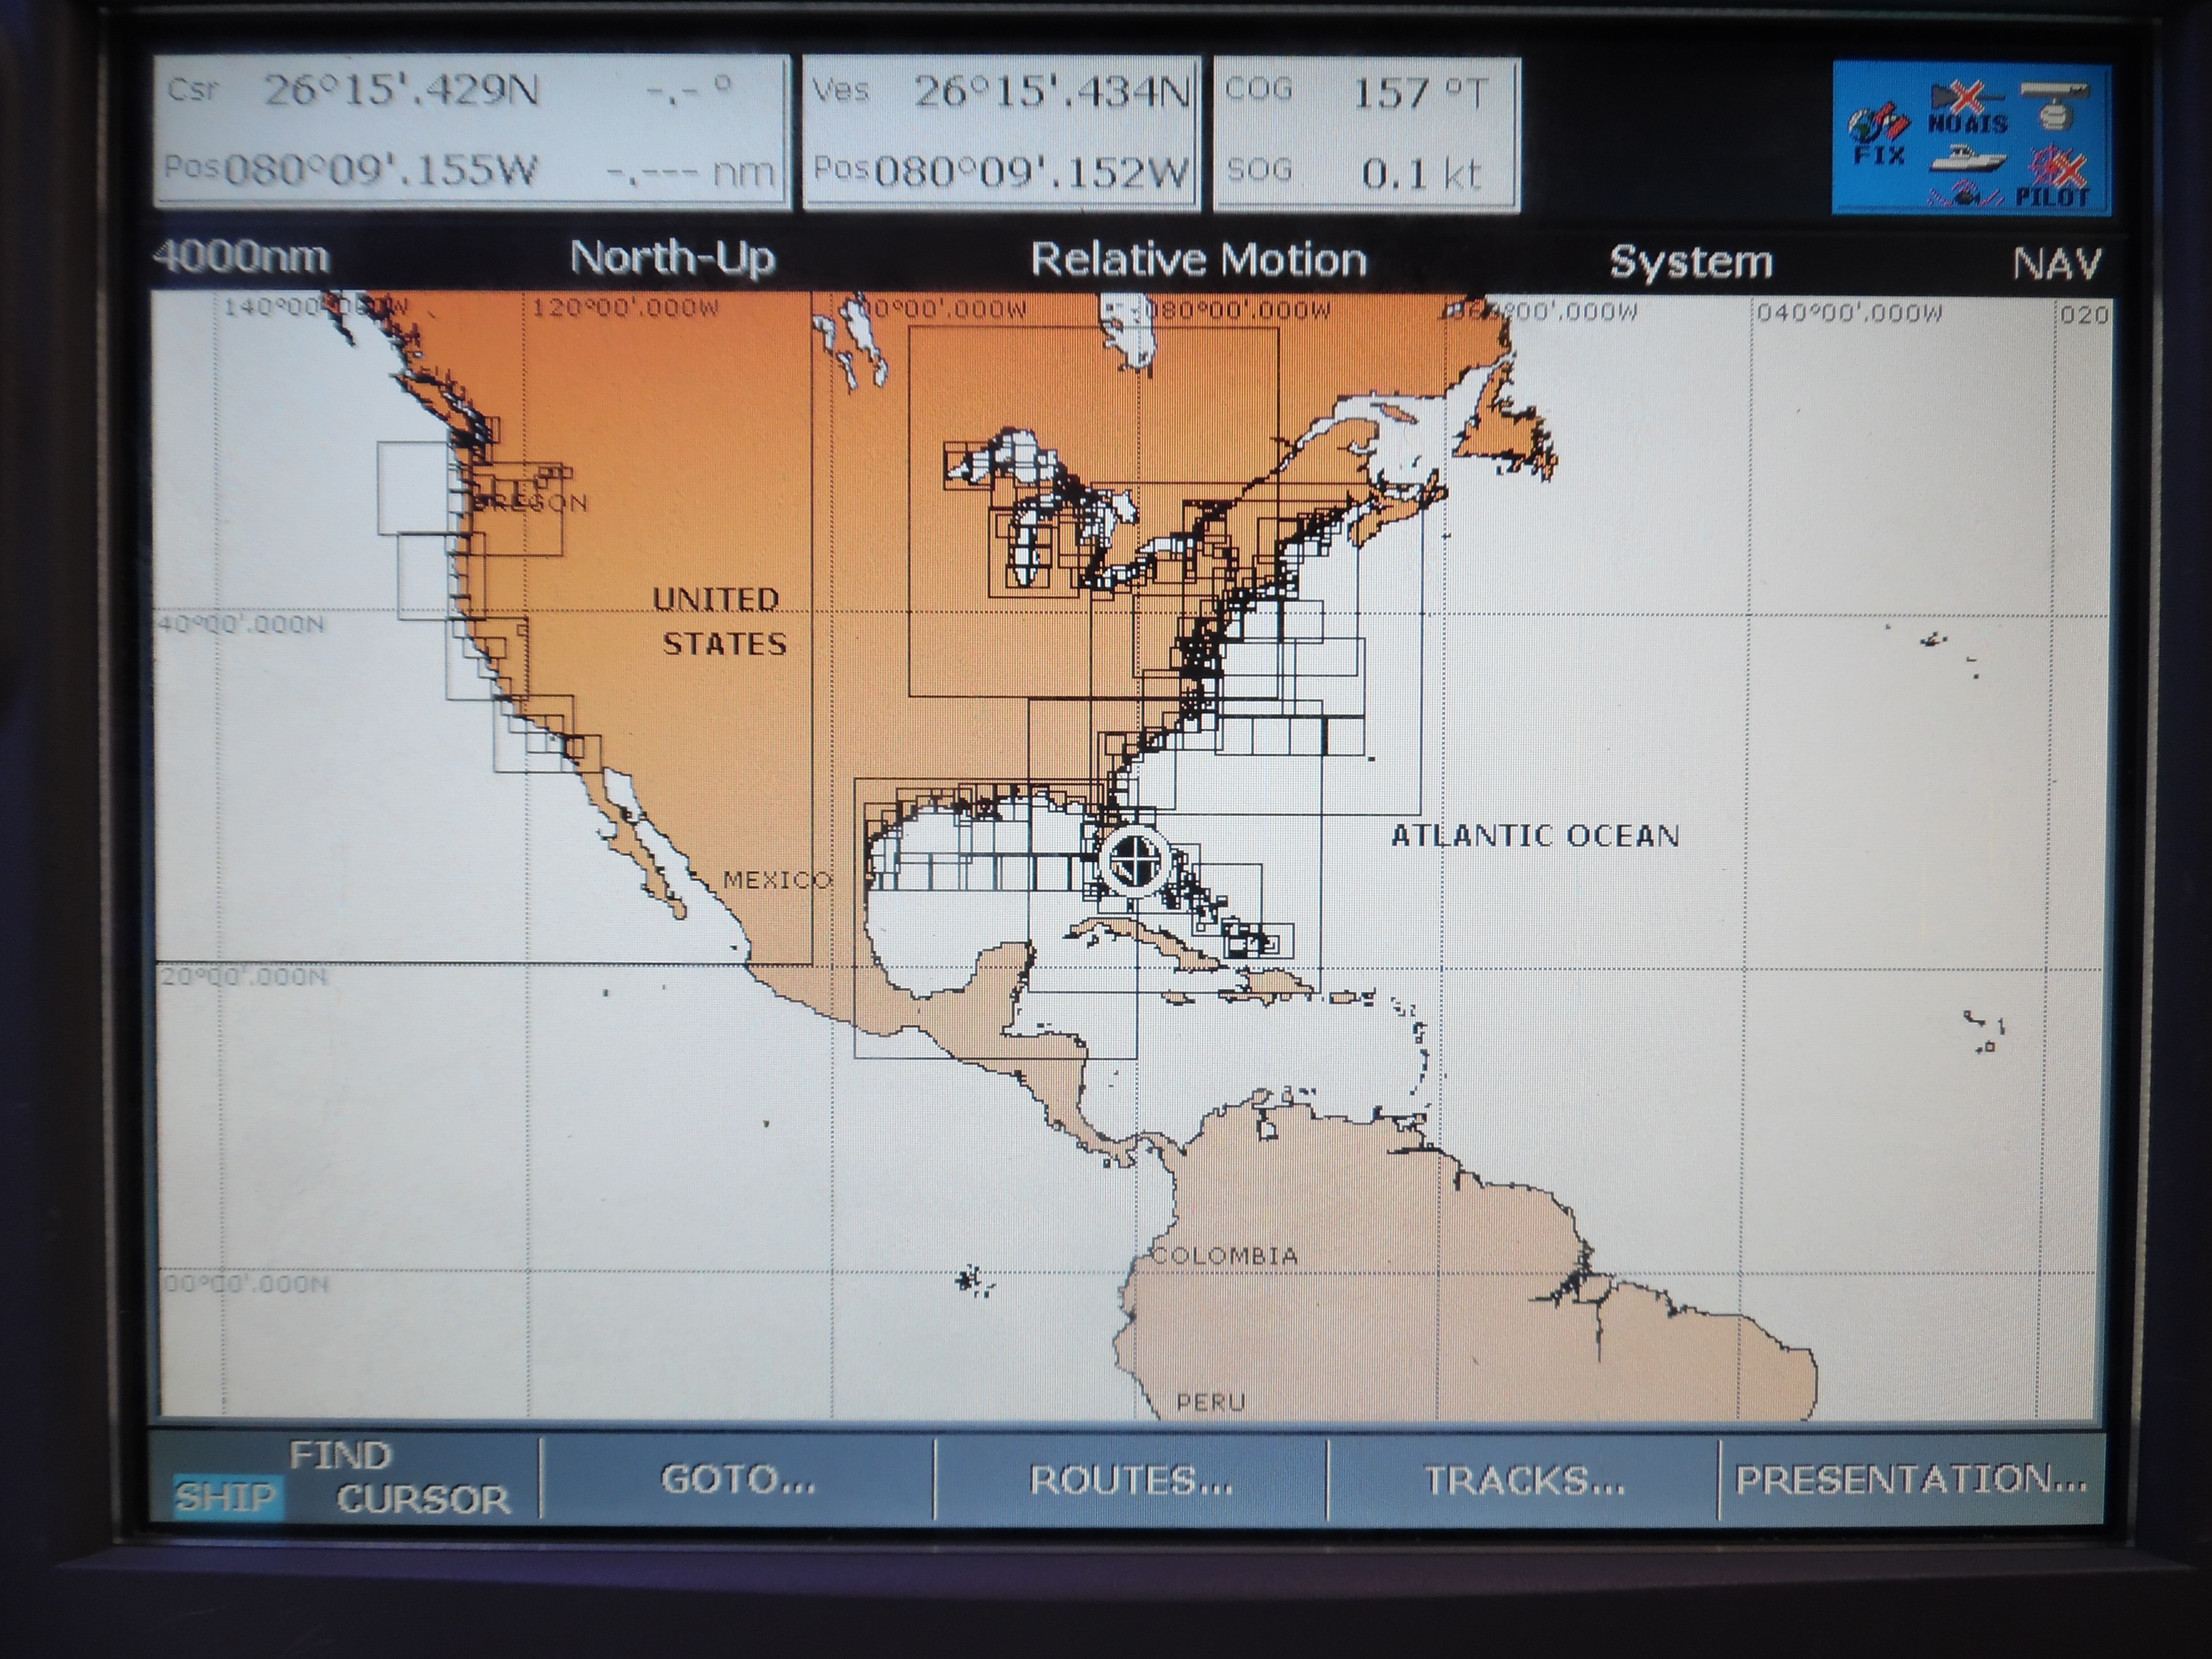The height and width of the screenshot is (1659, 2212).
Task: Tap the PERU chart label
Action: click(1210, 1402)
